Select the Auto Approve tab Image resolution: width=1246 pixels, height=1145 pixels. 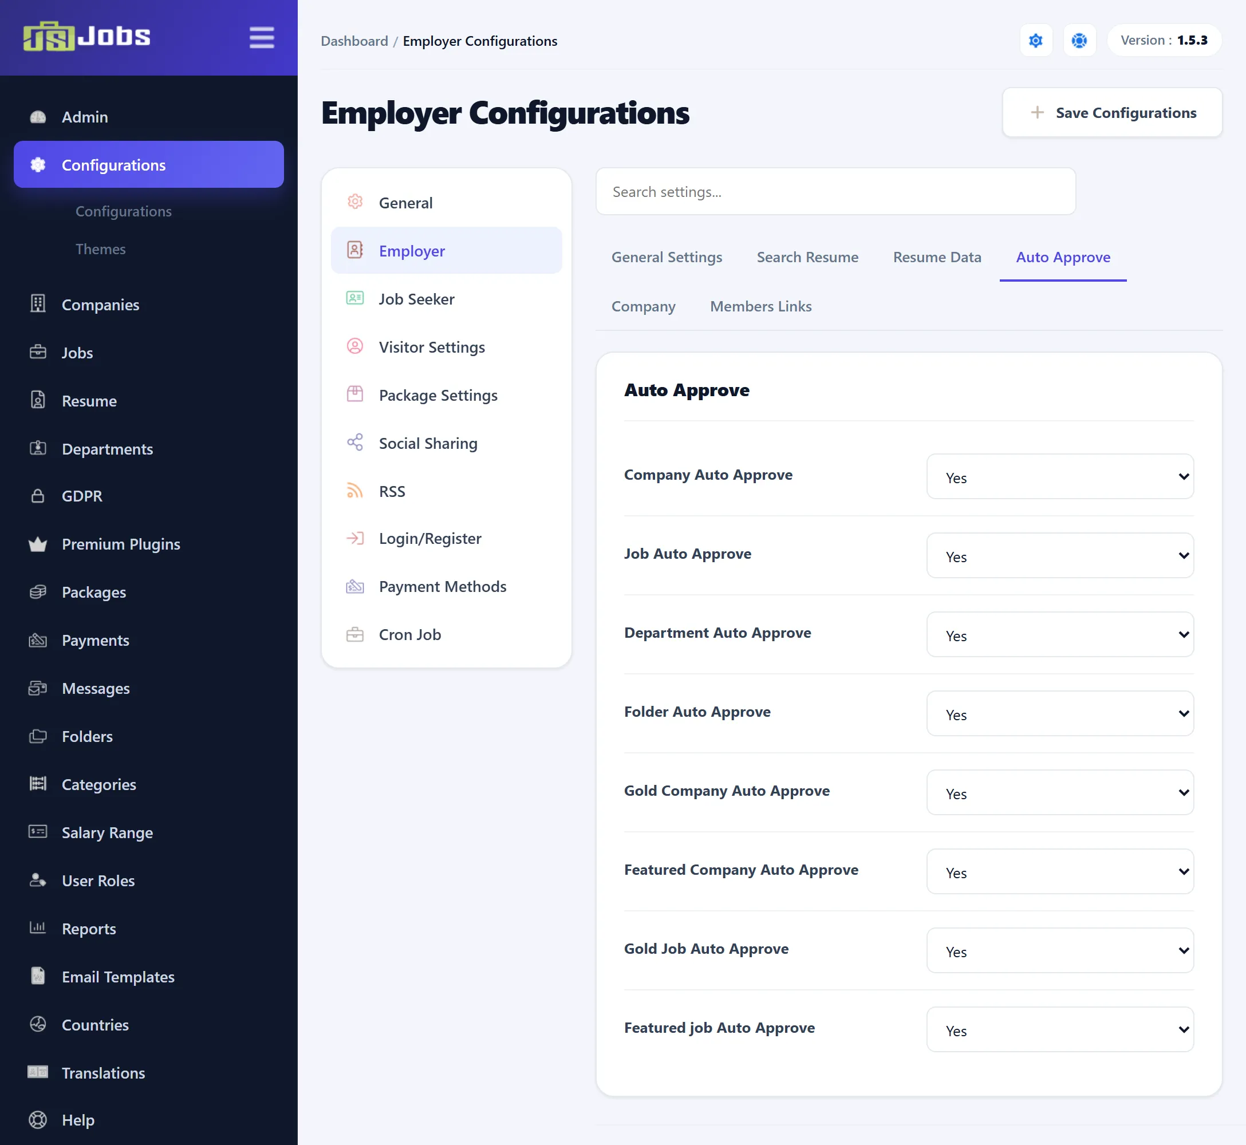click(1063, 257)
